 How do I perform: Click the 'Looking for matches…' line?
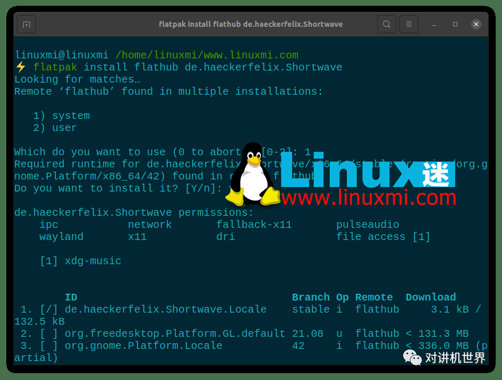coord(77,79)
